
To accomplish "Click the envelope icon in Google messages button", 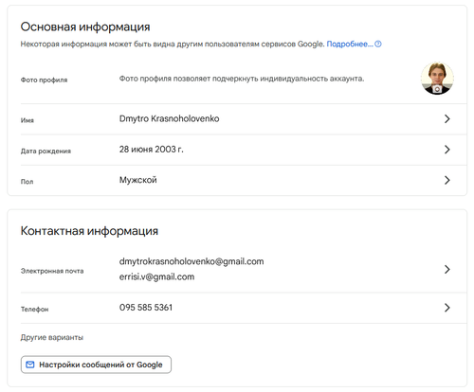I will 30,365.
